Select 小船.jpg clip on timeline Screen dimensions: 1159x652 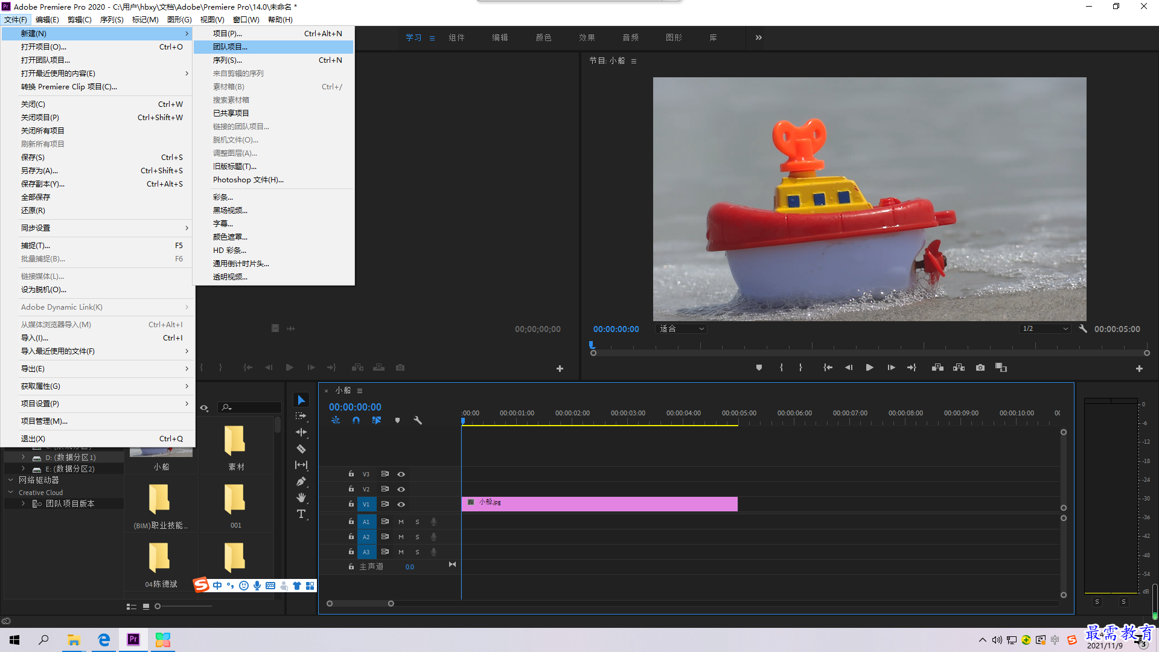(599, 504)
